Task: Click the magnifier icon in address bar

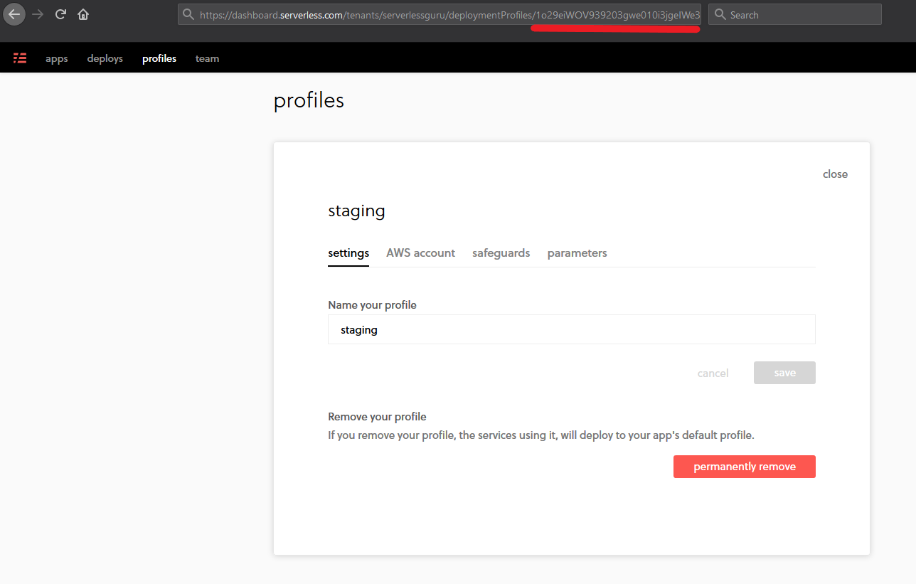Action: coord(188,14)
